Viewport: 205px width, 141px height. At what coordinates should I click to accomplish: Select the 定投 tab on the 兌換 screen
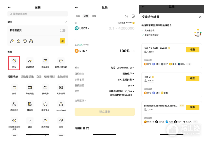(x=86, y=16)
